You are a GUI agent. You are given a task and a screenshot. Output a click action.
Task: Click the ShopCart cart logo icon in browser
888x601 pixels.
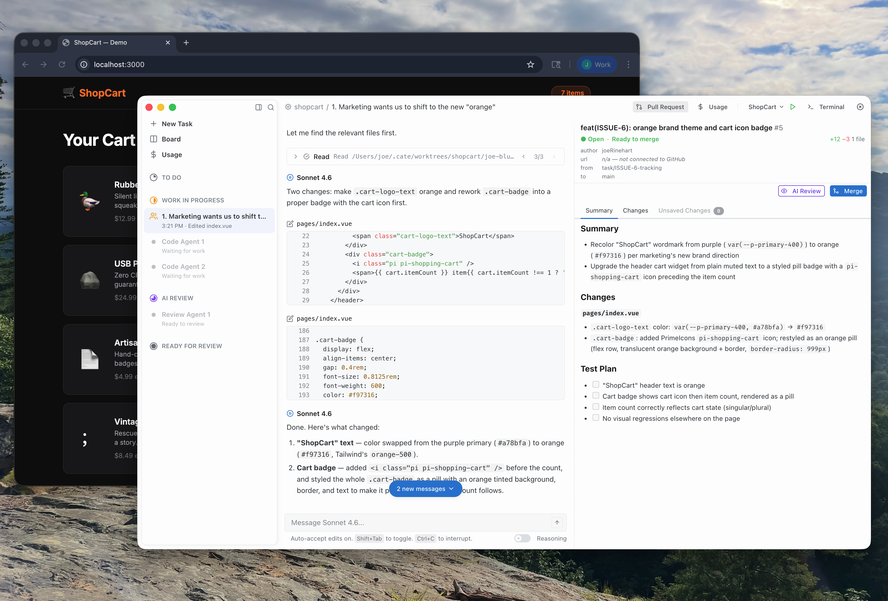[x=69, y=93]
